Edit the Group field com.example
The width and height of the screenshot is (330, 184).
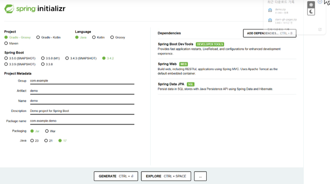(x=82, y=81)
